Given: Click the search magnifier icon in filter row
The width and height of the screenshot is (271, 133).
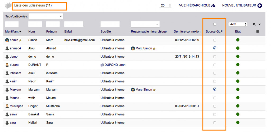Looking at the screenshot, I should [x=254, y=24].
